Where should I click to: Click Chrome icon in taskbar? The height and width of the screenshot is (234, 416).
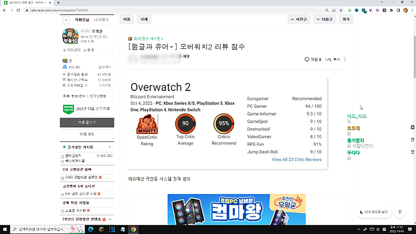coord(133,229)
